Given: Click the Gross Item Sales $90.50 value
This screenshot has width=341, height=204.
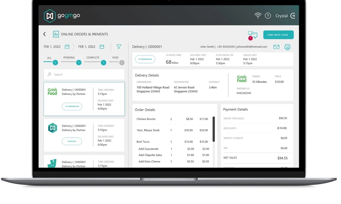Looking at the screenshot, I should coord(283,118).
